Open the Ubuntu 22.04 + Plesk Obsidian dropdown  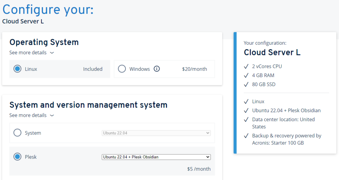tap(156, 157)
